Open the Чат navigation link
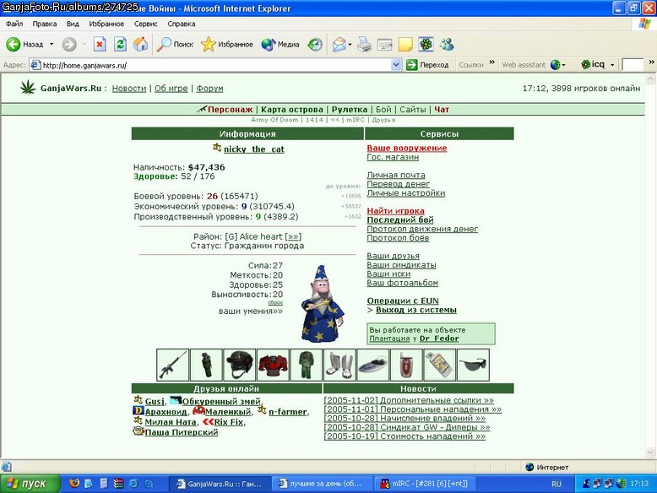 tap(442, 110)
